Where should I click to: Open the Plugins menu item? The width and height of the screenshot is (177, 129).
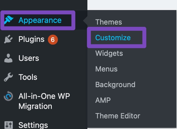(x=31, y=40)
